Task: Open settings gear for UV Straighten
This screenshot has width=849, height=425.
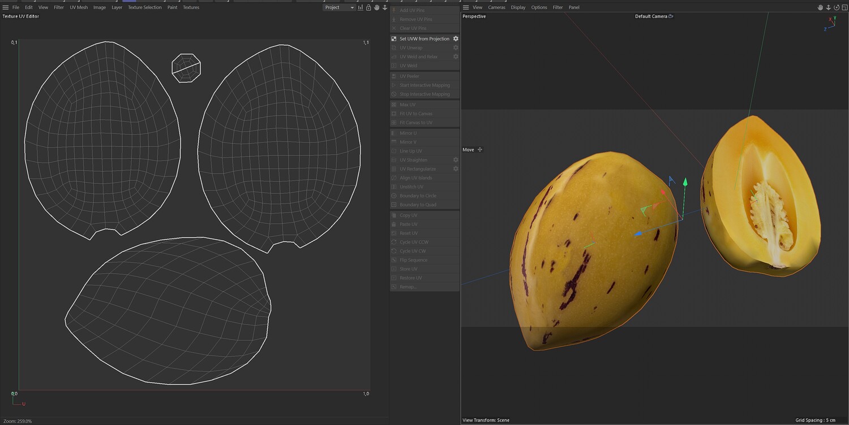Action: pyautogui.click(x=456, y=160)
